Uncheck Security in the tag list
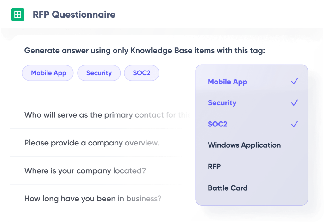This screenshot has width=324, height=222. tap(222, 102)
